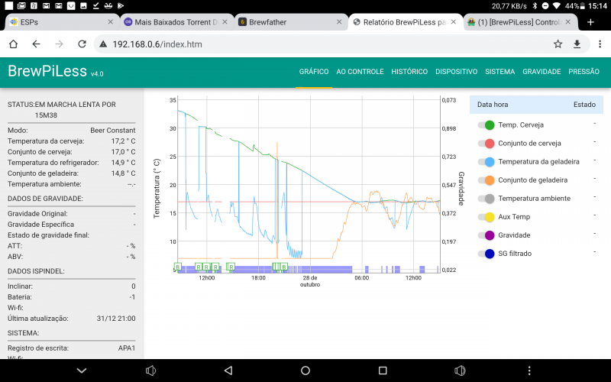Click the Bateria row in iSpindel data
Viewport: 611px width, 382px height.
tap(72, 297)
